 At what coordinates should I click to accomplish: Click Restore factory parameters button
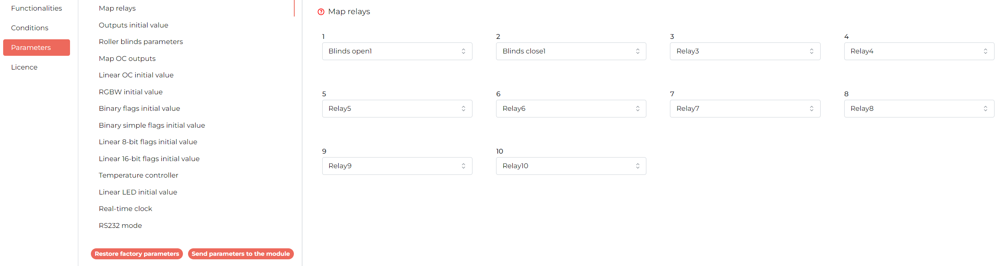[137, 254]
